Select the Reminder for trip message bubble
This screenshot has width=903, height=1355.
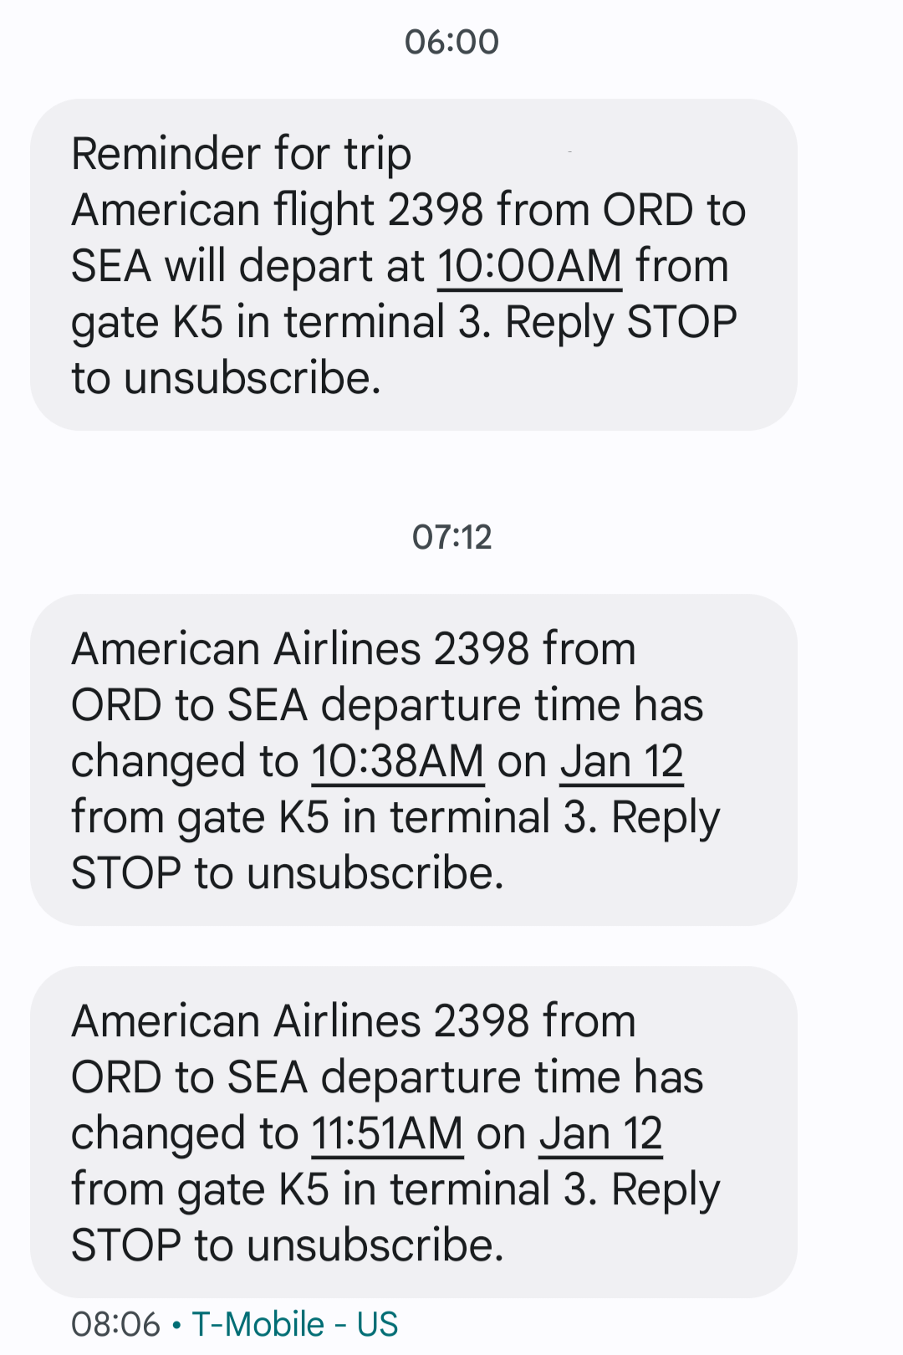[414, 265]
